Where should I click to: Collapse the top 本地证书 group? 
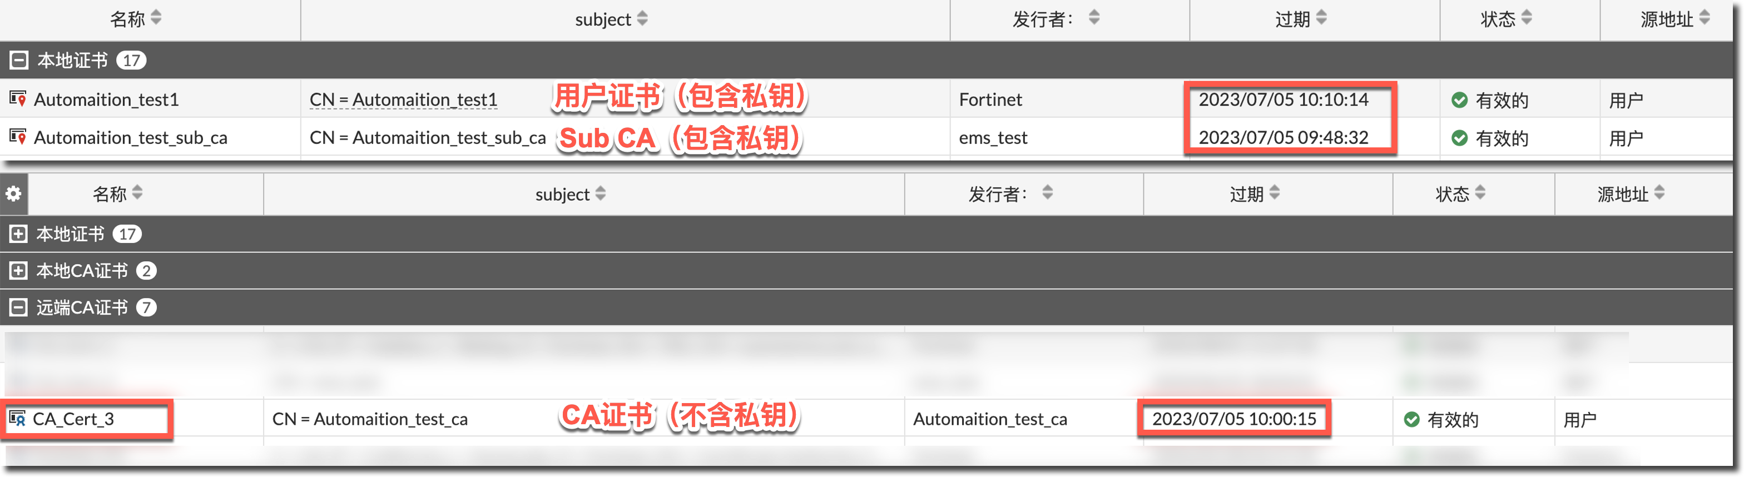[x=19, y=60]
